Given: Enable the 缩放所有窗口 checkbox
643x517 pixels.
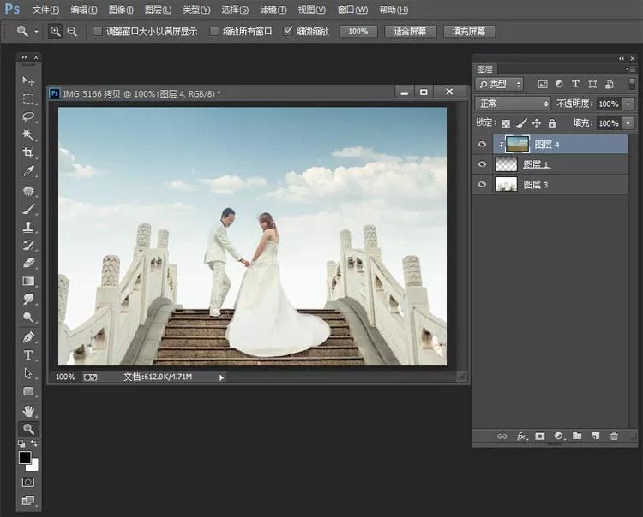Looking at the screenshot, I should coord(214,32).
